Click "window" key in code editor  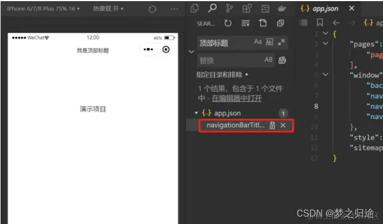click(x=365, y=75)
